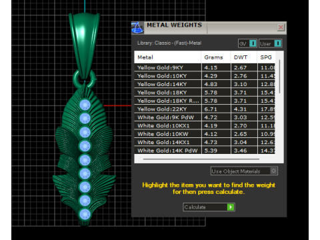Select the Yellow Gold:14KY row
The width and height of the screenshot is (320, 240).
205,84
